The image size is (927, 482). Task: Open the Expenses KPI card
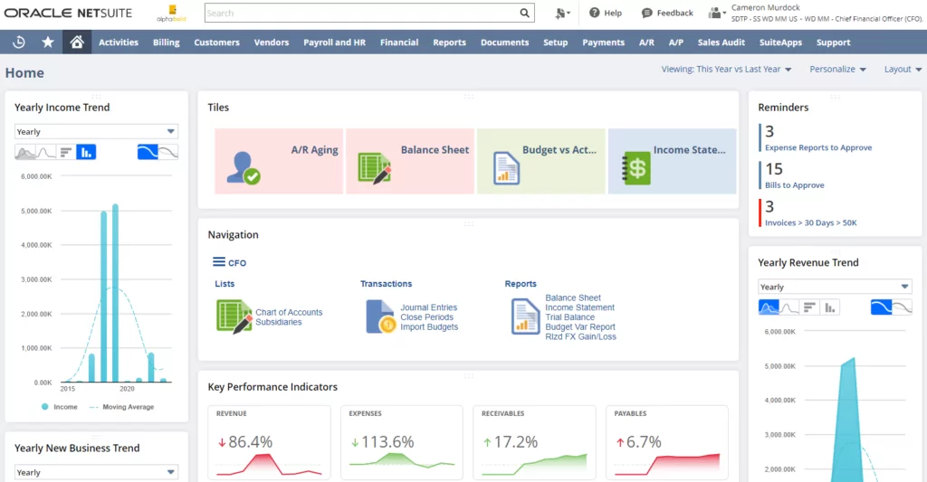click(402, 442)
